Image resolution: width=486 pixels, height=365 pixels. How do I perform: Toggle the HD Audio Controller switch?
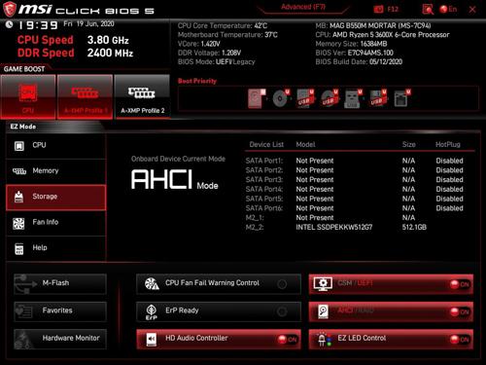point(287,340)
